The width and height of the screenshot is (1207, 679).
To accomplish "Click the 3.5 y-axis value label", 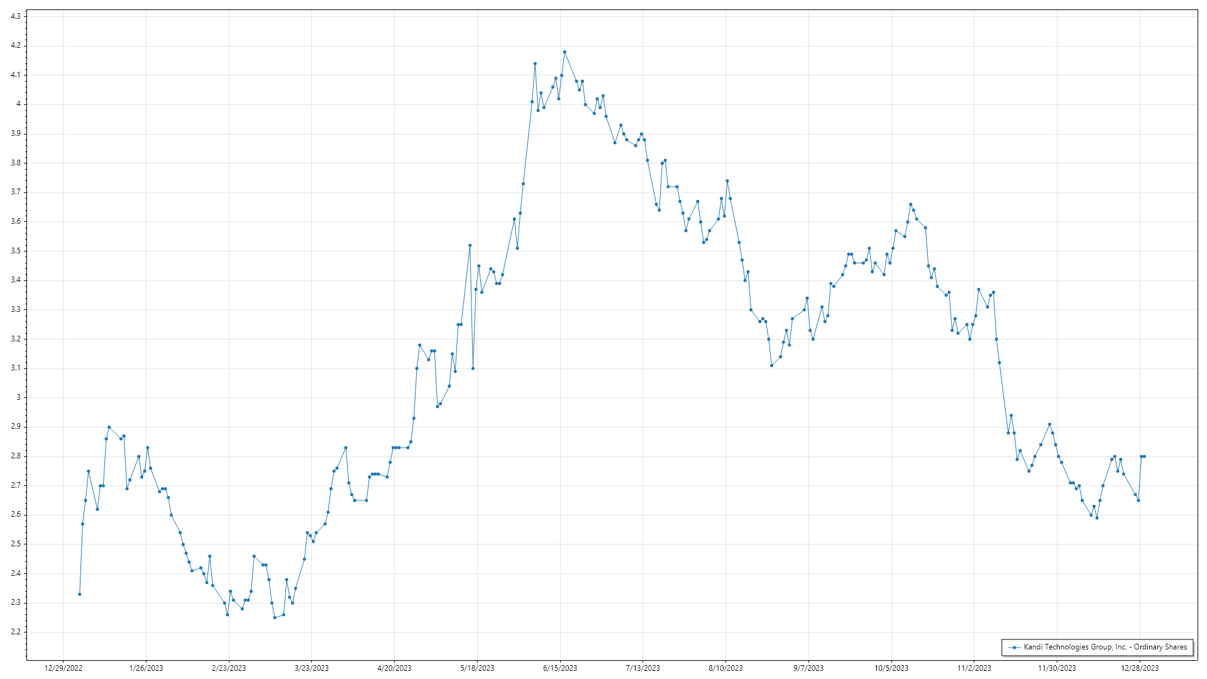I will 16,251.
